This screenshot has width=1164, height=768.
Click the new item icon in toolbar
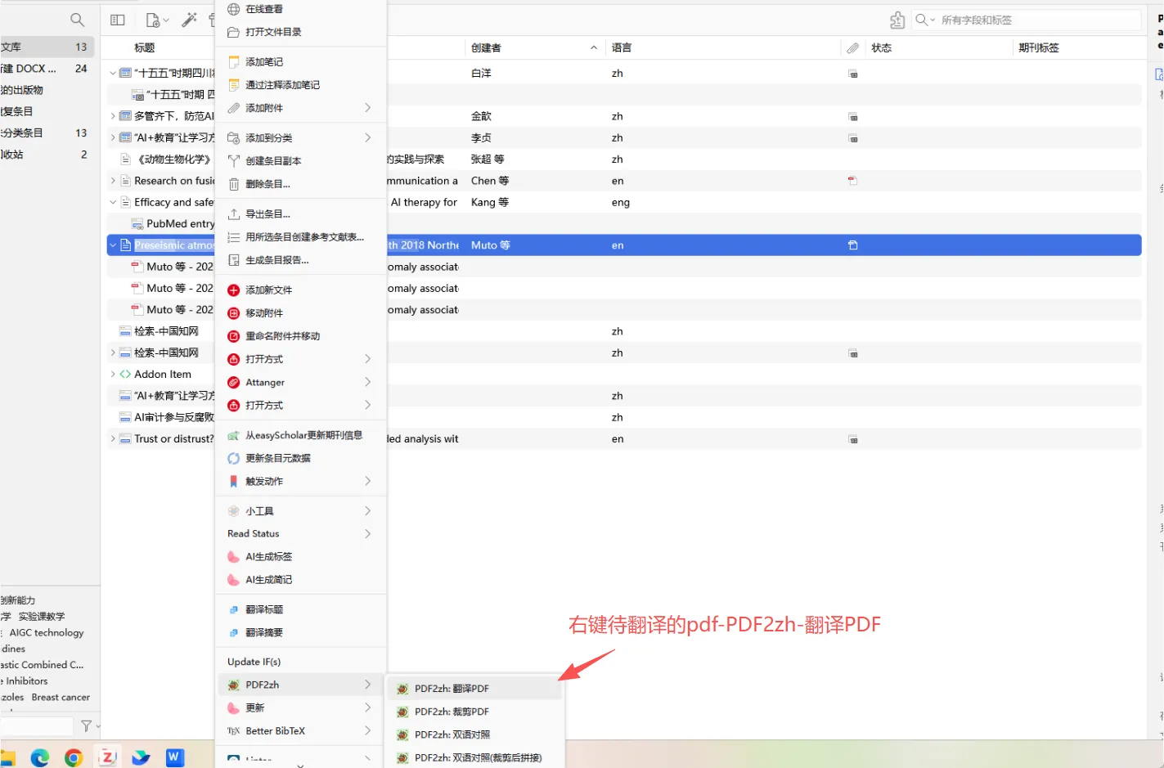pyautogui.click(x=153, y=20)
